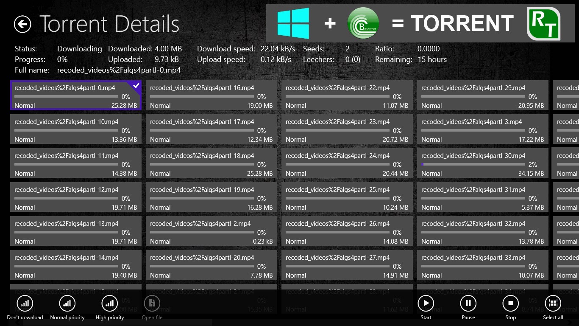The image size is (579, 326).
Task: Select the algs4partI-25.mp4 file tile
Action: [x=347, y=197]
